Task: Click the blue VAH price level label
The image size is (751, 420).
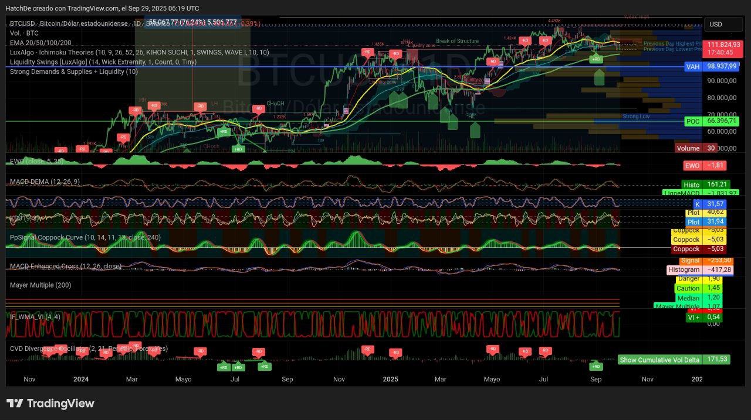Action: pyautogui.click(x=693, y=67)
